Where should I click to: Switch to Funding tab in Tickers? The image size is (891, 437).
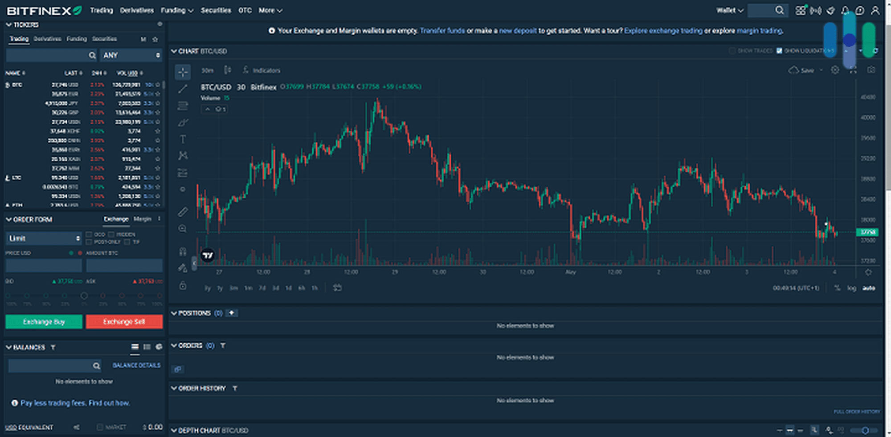tap(77, 39)
